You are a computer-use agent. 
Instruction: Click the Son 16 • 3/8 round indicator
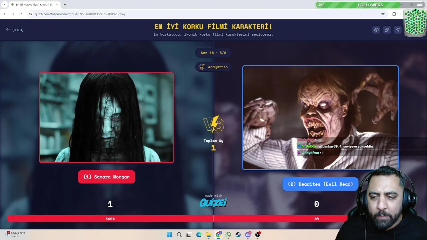click(x=213, y=53)
